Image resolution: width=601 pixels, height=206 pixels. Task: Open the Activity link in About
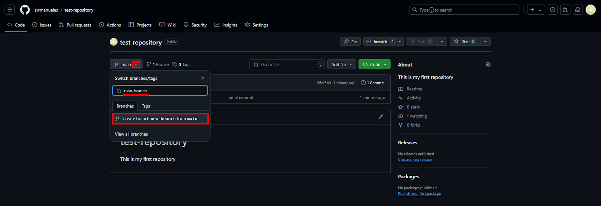409,98
